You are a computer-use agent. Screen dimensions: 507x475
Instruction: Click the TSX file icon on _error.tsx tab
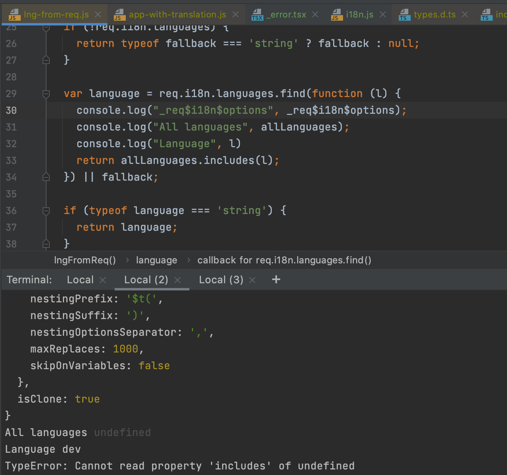click(258, 15)
